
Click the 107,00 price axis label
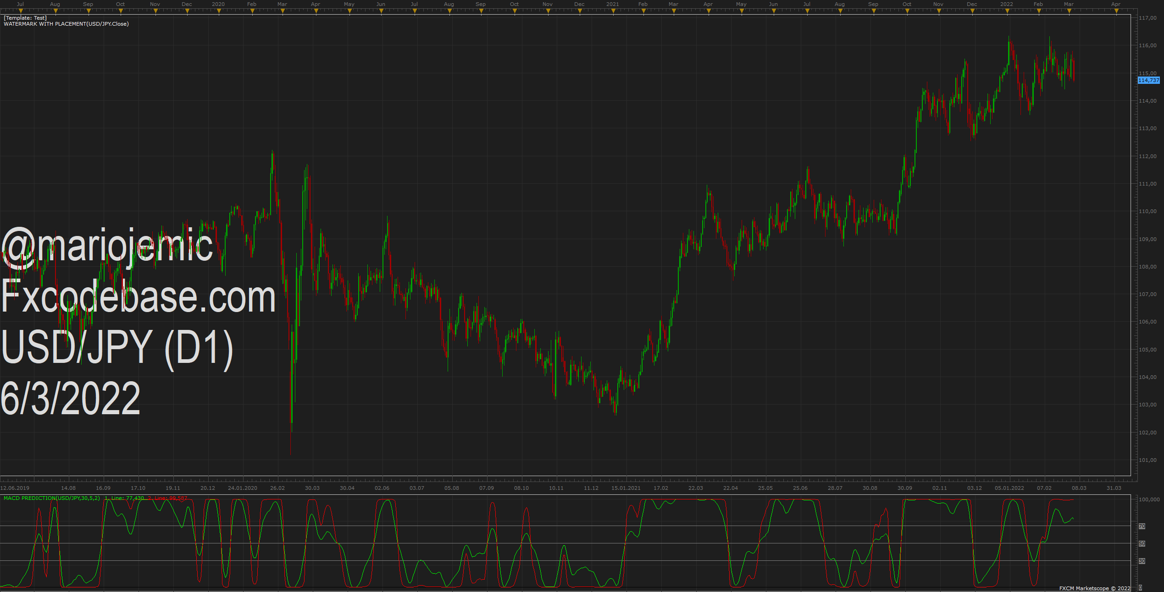(x=1148, y=294)
